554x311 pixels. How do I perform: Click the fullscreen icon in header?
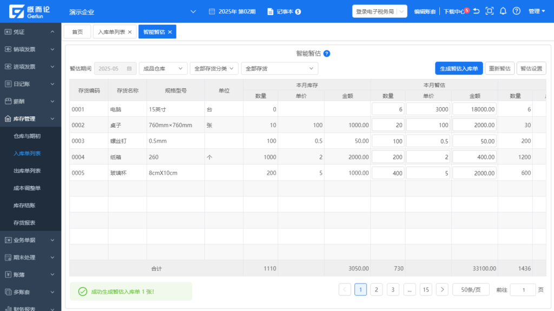[490, 11]
